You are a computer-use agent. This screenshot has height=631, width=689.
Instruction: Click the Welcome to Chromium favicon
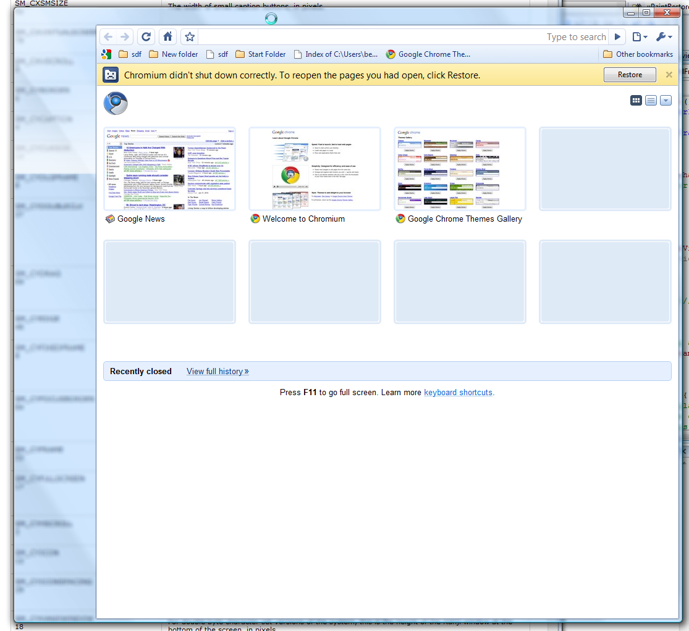coord(255,219)
